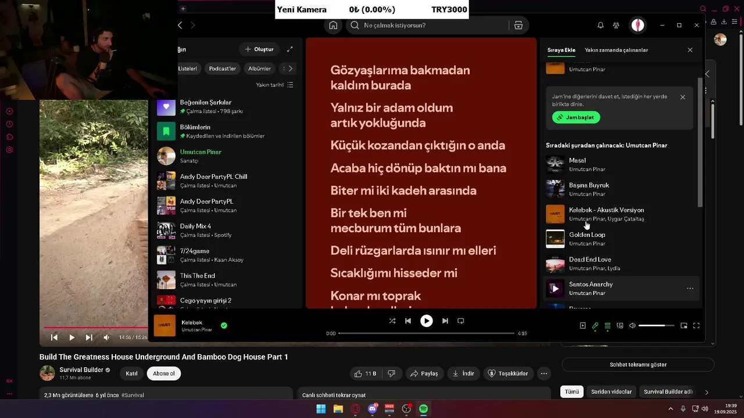Open the Now Playing view icon
The height and width of the screenshot is (418, 744).
[x=583, y=326]
